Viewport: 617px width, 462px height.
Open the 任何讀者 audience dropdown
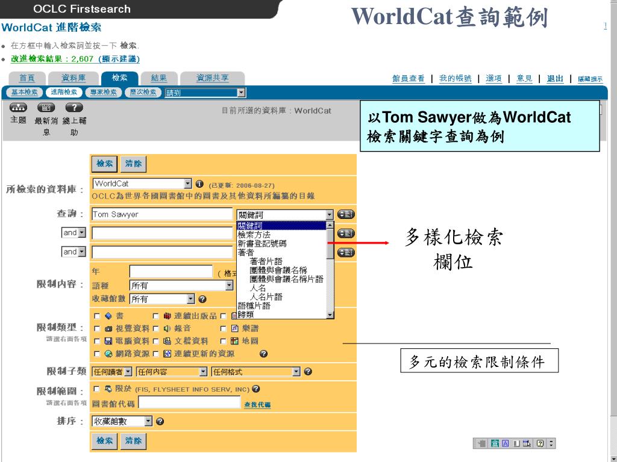coord(111,372)
